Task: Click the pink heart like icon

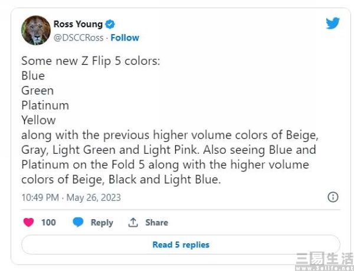Action: pos(29,222)
